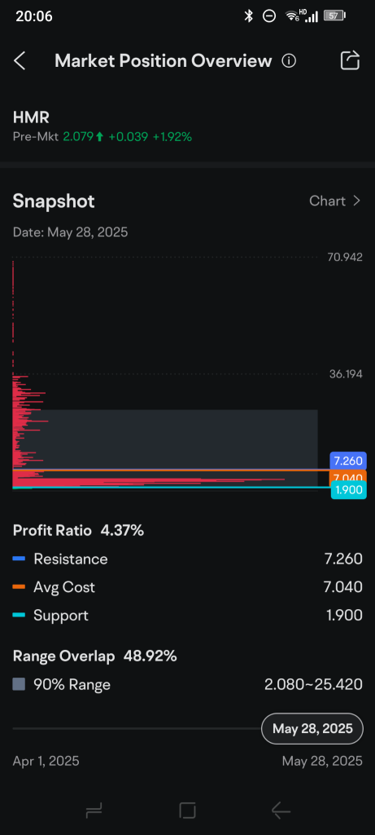Image resolution: width=375 pixels, height=835 pixels.
Task: Tap the 1.900 support price tag on the chart
Action: coord(348,490)
